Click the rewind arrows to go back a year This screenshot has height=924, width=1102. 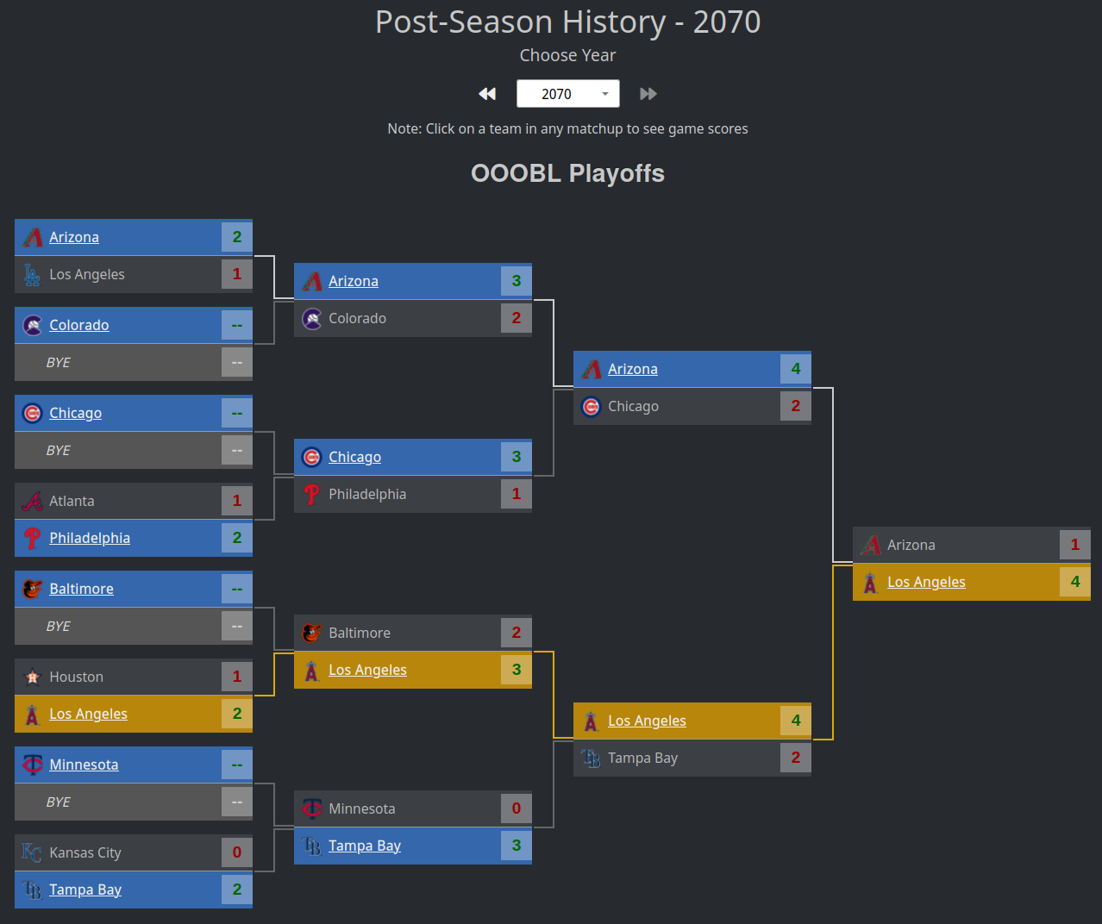coord(486,93)
